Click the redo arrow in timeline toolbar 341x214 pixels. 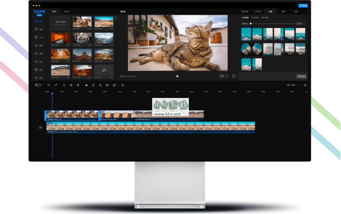[x=56, y=85]
